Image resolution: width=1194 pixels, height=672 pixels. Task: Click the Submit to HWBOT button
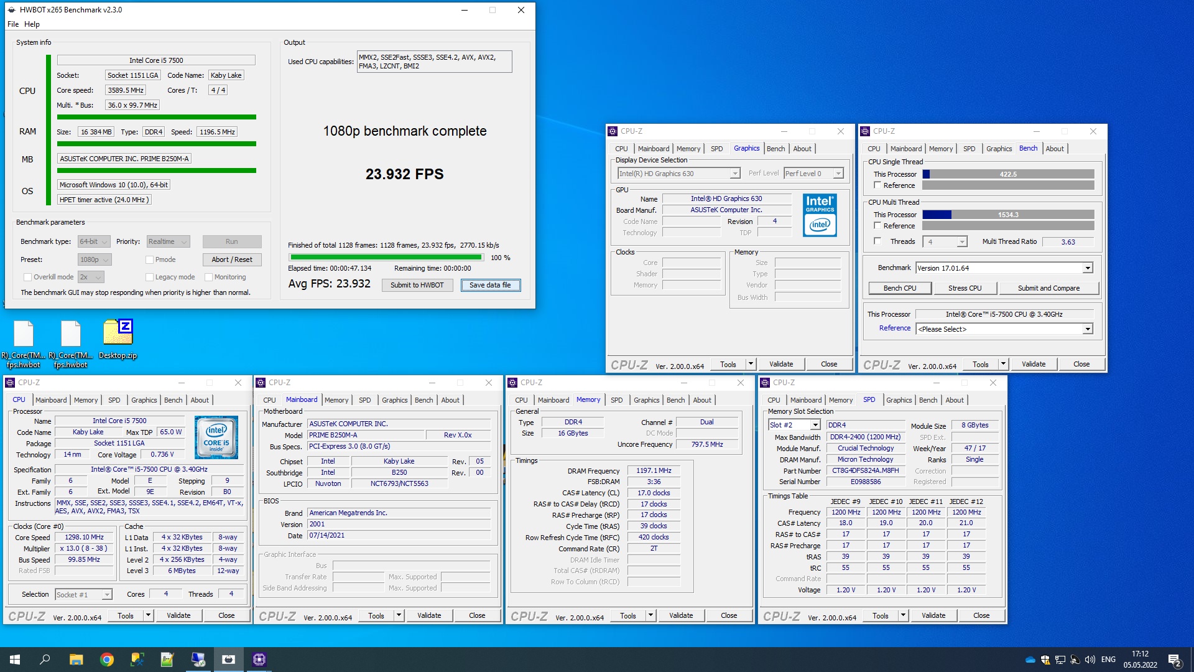417,285
